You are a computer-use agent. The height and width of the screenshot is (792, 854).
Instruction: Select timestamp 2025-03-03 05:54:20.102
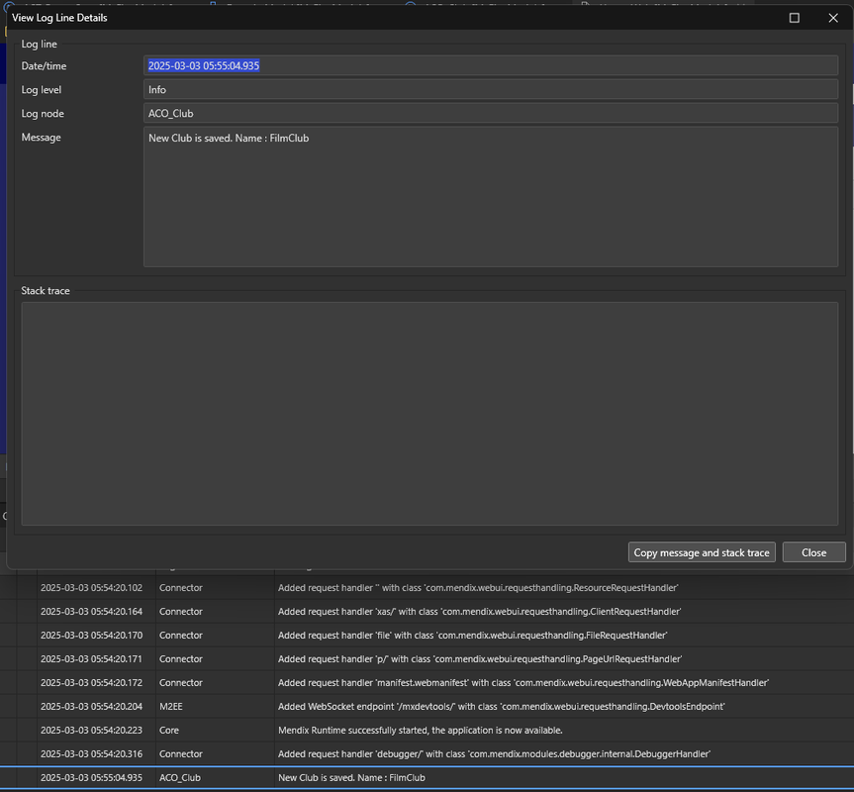pos(91,588)
